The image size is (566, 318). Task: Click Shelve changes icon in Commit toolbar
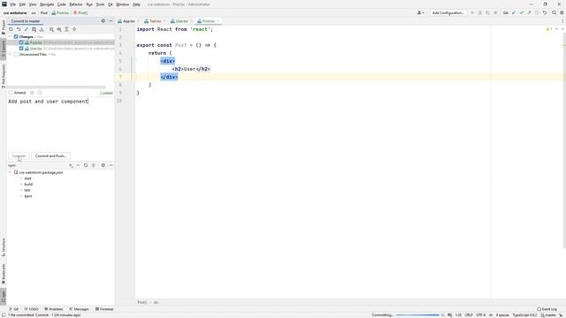pyautogui.click(x=42, y=29)
